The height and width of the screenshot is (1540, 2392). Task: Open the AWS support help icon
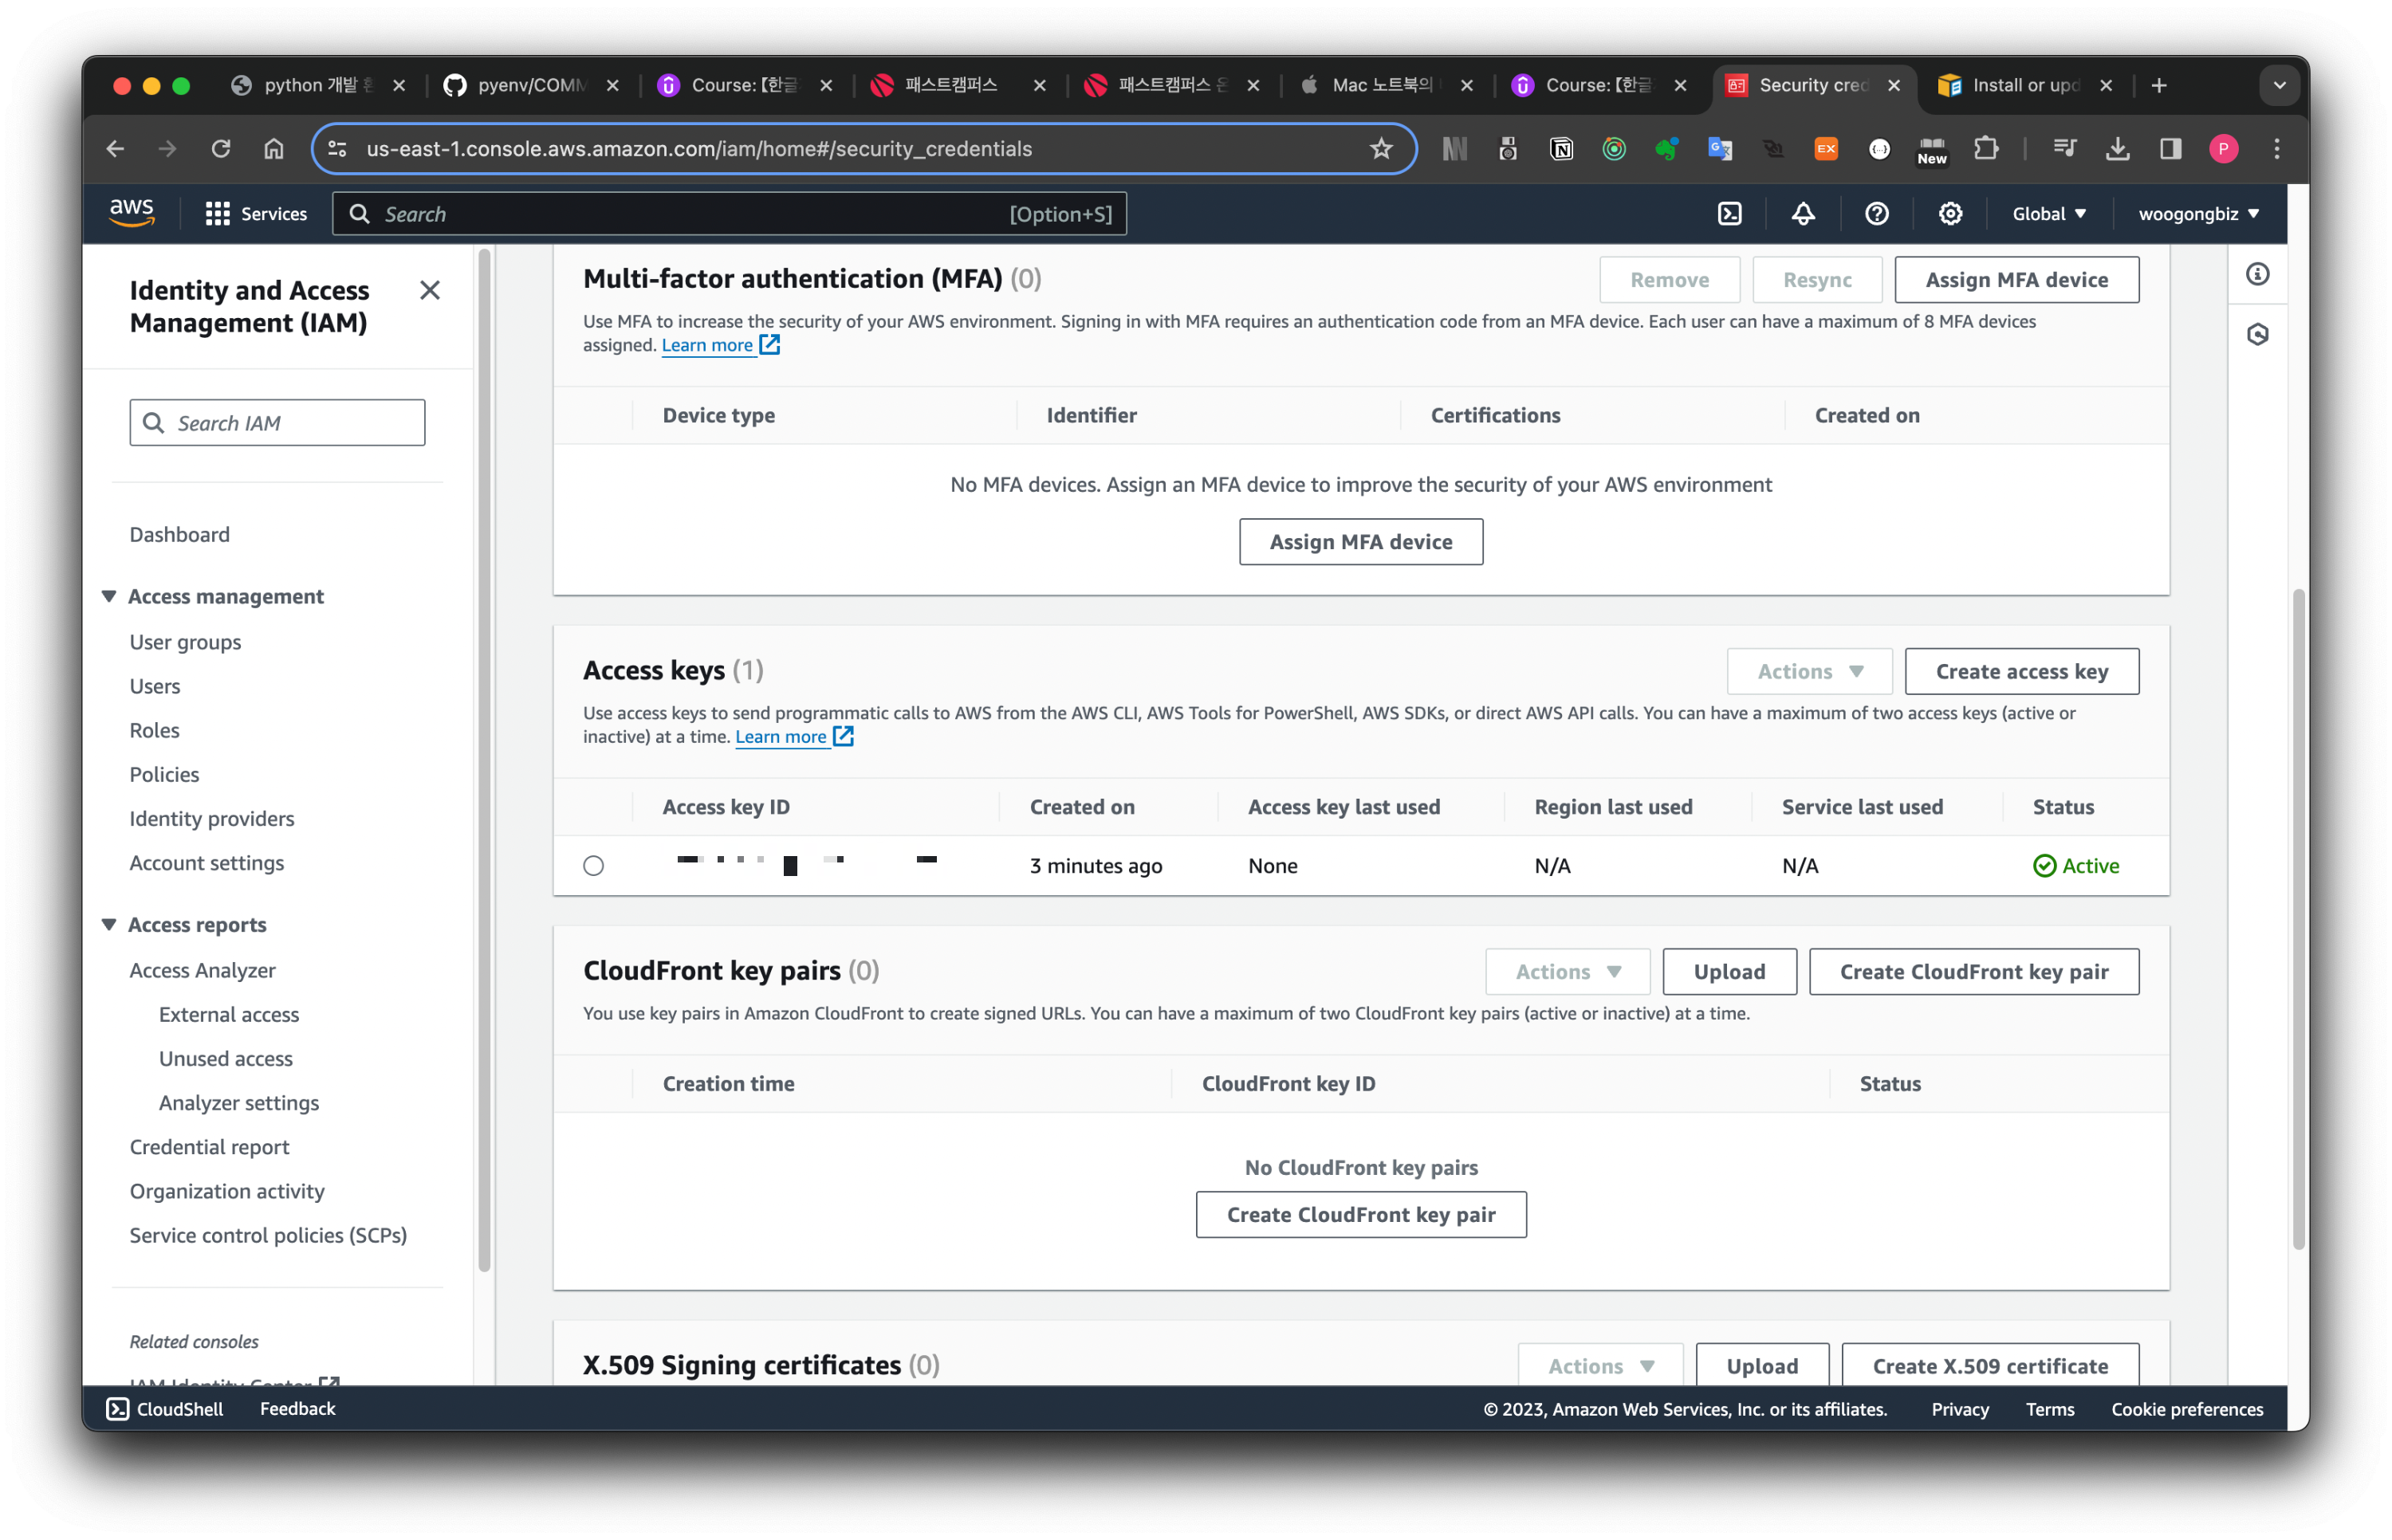1876,213
